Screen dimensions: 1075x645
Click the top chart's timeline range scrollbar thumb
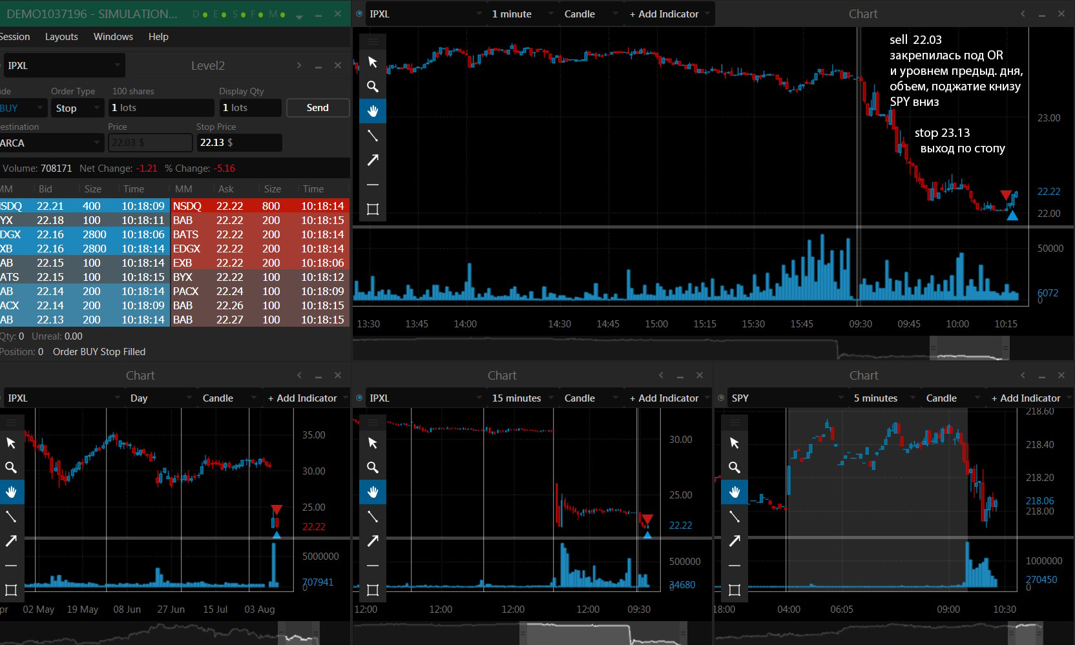click(x=970, y=349)
